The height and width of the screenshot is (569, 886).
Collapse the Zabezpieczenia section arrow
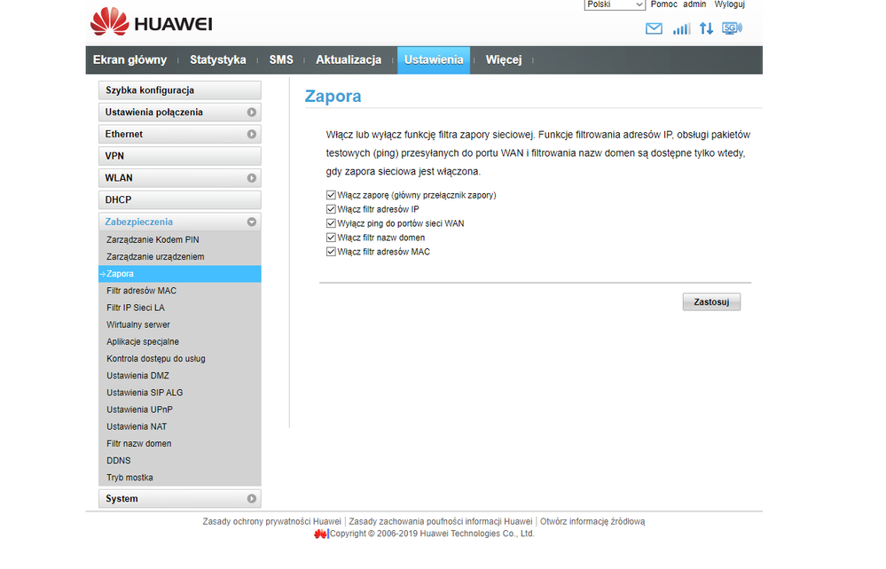(x=252, y=222)
